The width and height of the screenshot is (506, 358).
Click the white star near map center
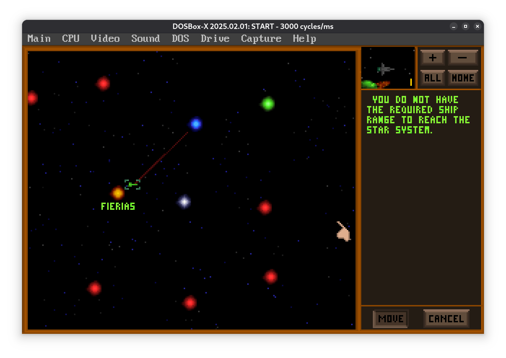point(184,202)
